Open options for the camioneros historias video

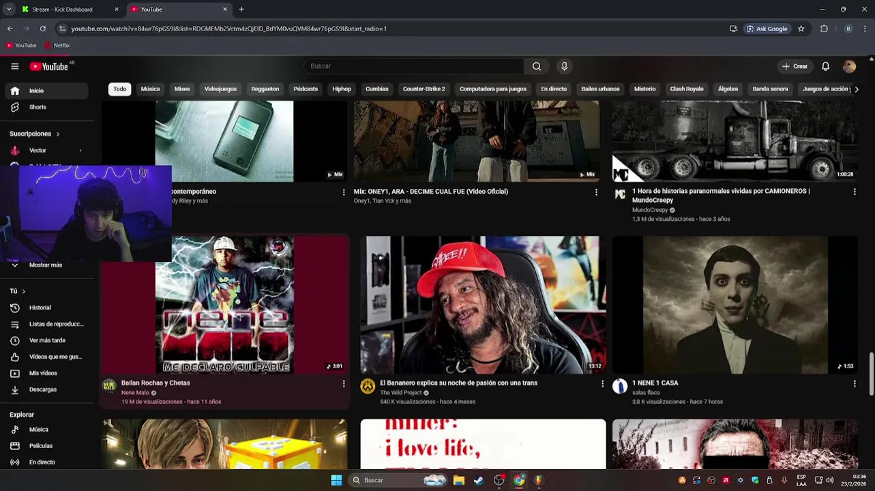[855, 192]
